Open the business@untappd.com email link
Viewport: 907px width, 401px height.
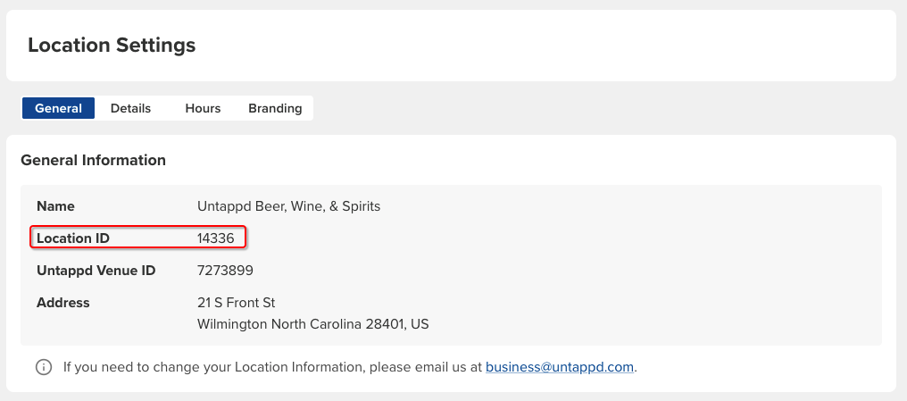pos(561,367)
